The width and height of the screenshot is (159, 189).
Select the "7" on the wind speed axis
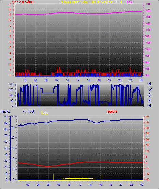coord(10,37)
